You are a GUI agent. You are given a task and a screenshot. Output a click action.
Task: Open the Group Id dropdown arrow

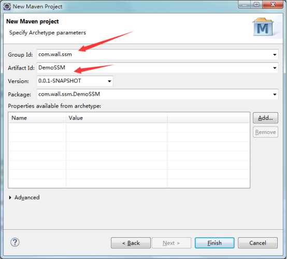(275, 54)
